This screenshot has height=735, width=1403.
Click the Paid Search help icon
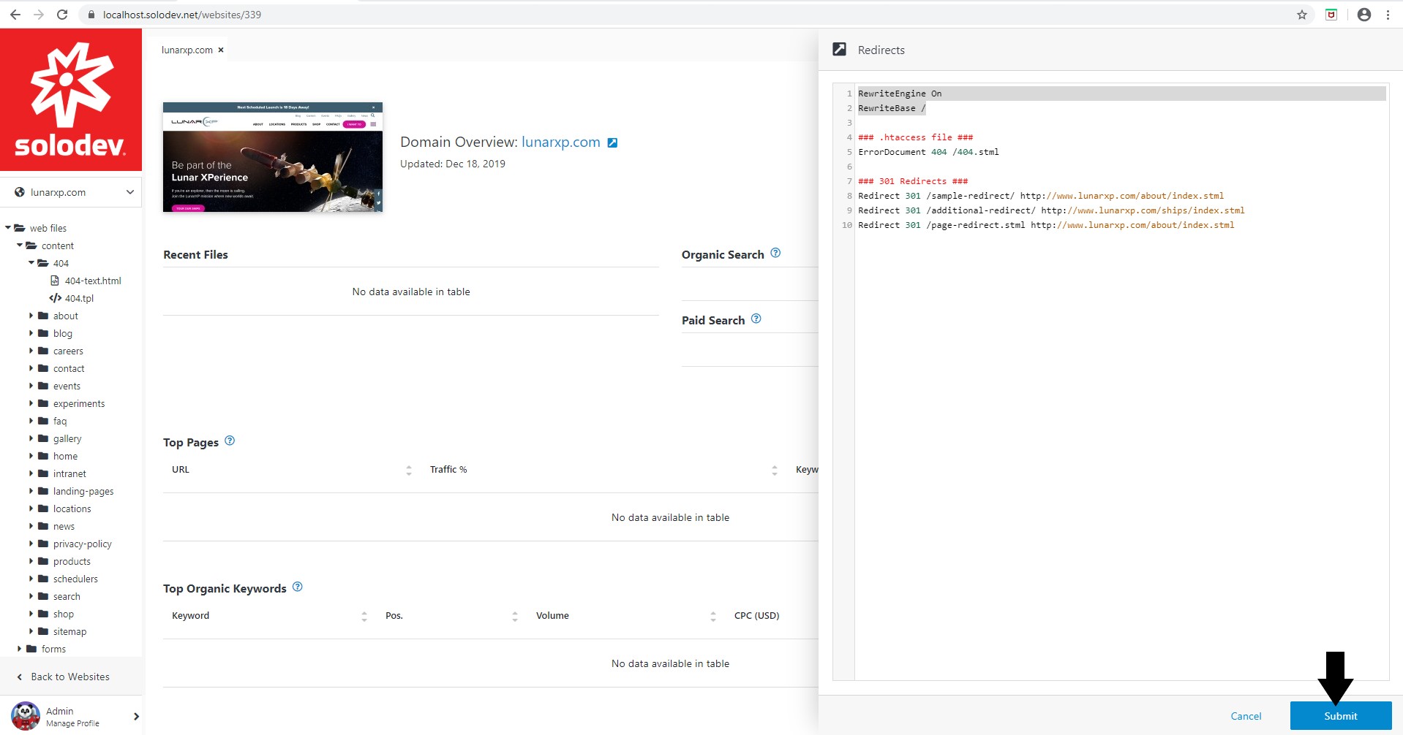coord(756,319)
